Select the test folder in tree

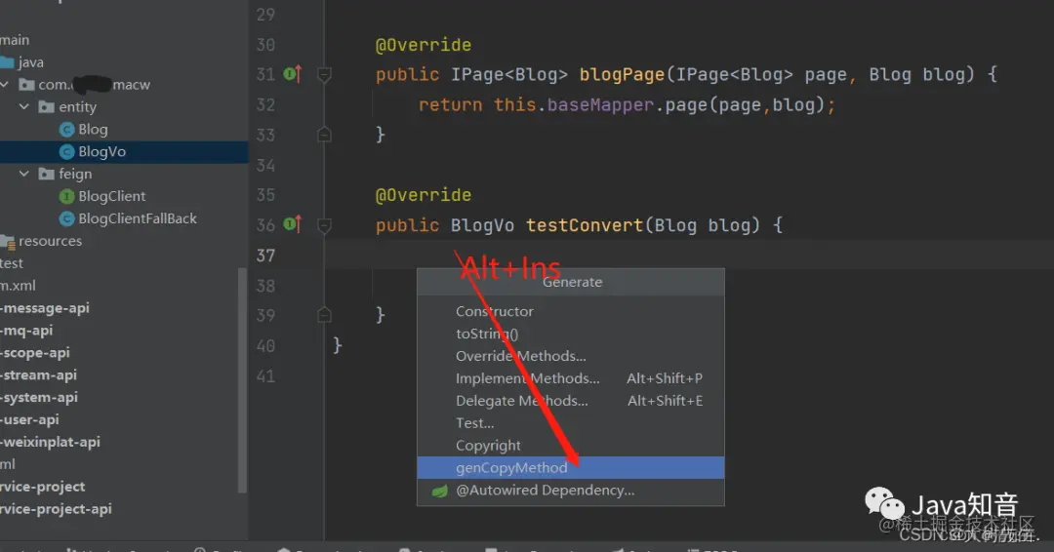click(12, 263)
